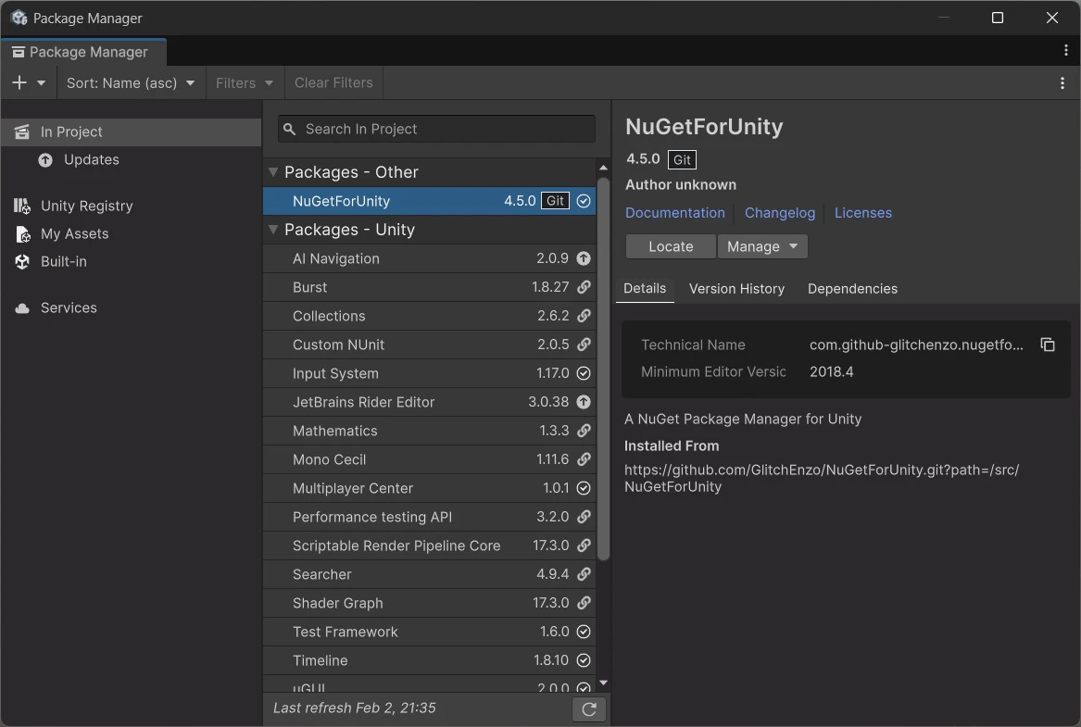The height and width of the screenshot is (727, 1081).
Task: Click the update arrow icon next to AI Navigation
Action: pos(584,258)
